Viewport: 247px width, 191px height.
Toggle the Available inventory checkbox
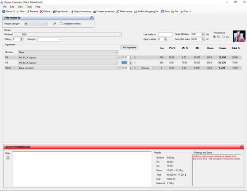[x=61, y=24]
